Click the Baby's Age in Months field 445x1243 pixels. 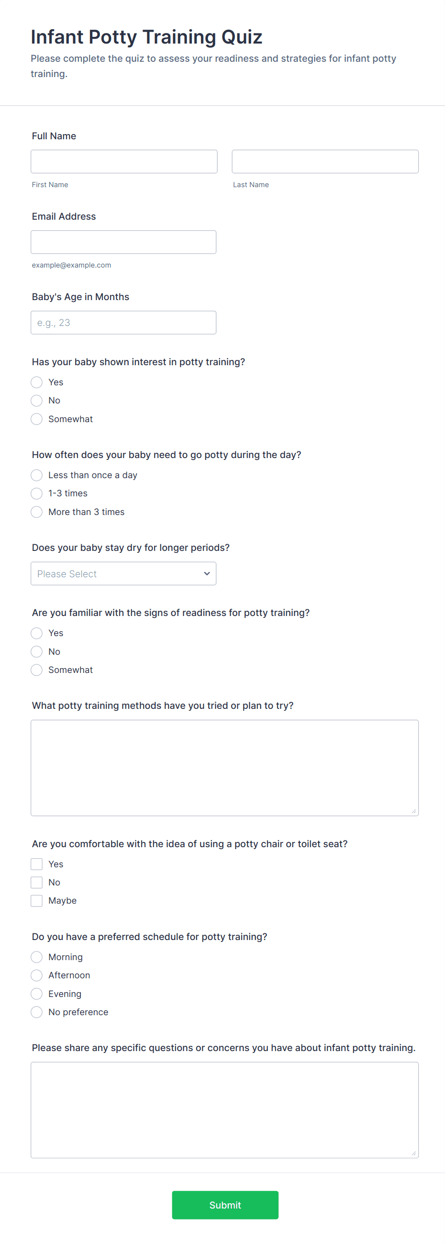123,323
